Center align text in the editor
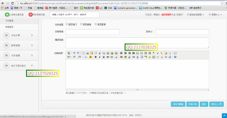 pyautogui.click(x=125, y=53)
